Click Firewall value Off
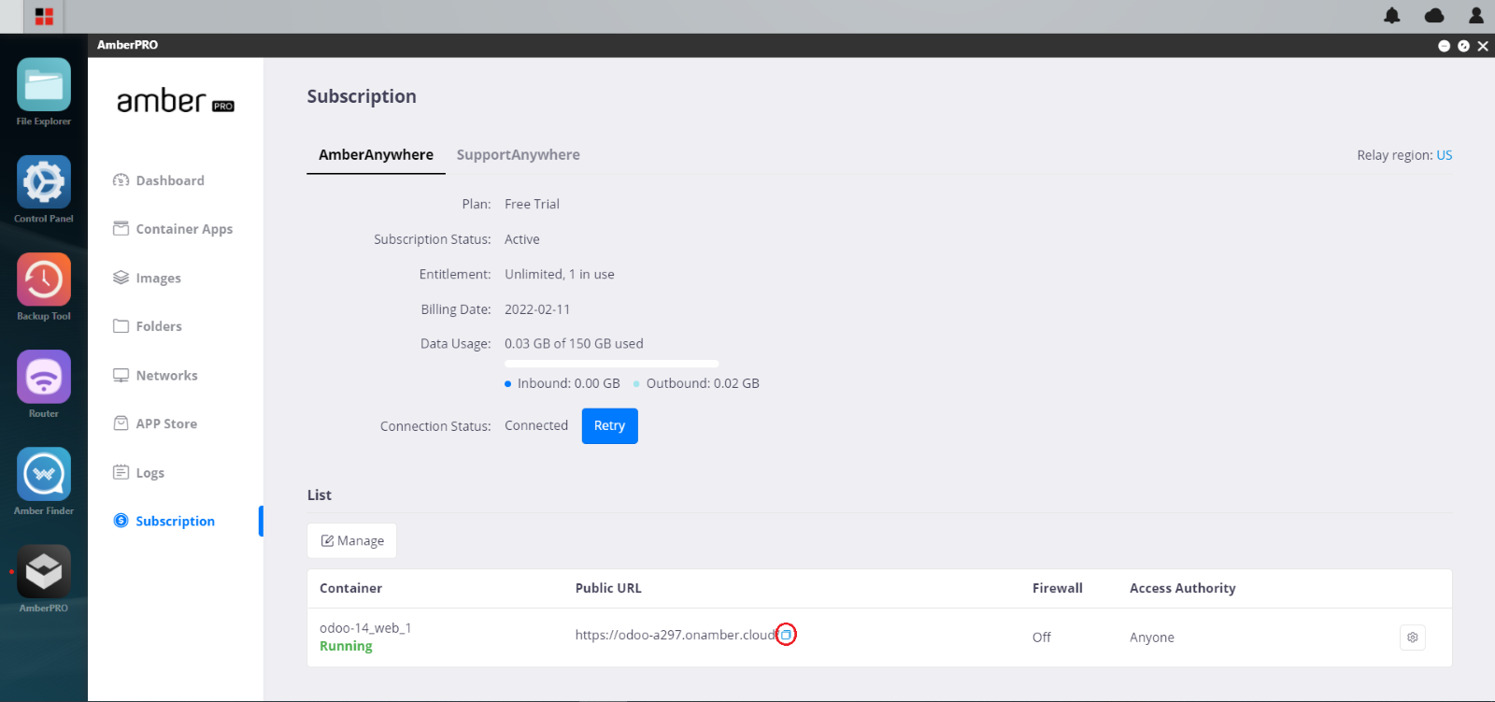The image size is (1495, 702). pyautogui.click(x=1042, y=638)
